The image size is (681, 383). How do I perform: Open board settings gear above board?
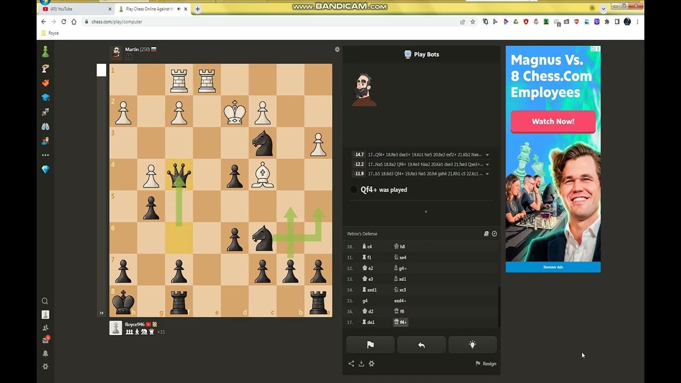(x=337, y=49)
